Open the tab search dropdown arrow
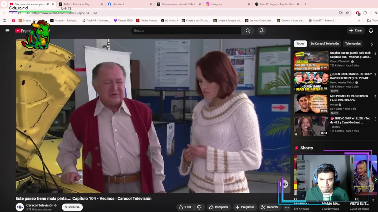378x212 pixels. [x=4, y=4]
